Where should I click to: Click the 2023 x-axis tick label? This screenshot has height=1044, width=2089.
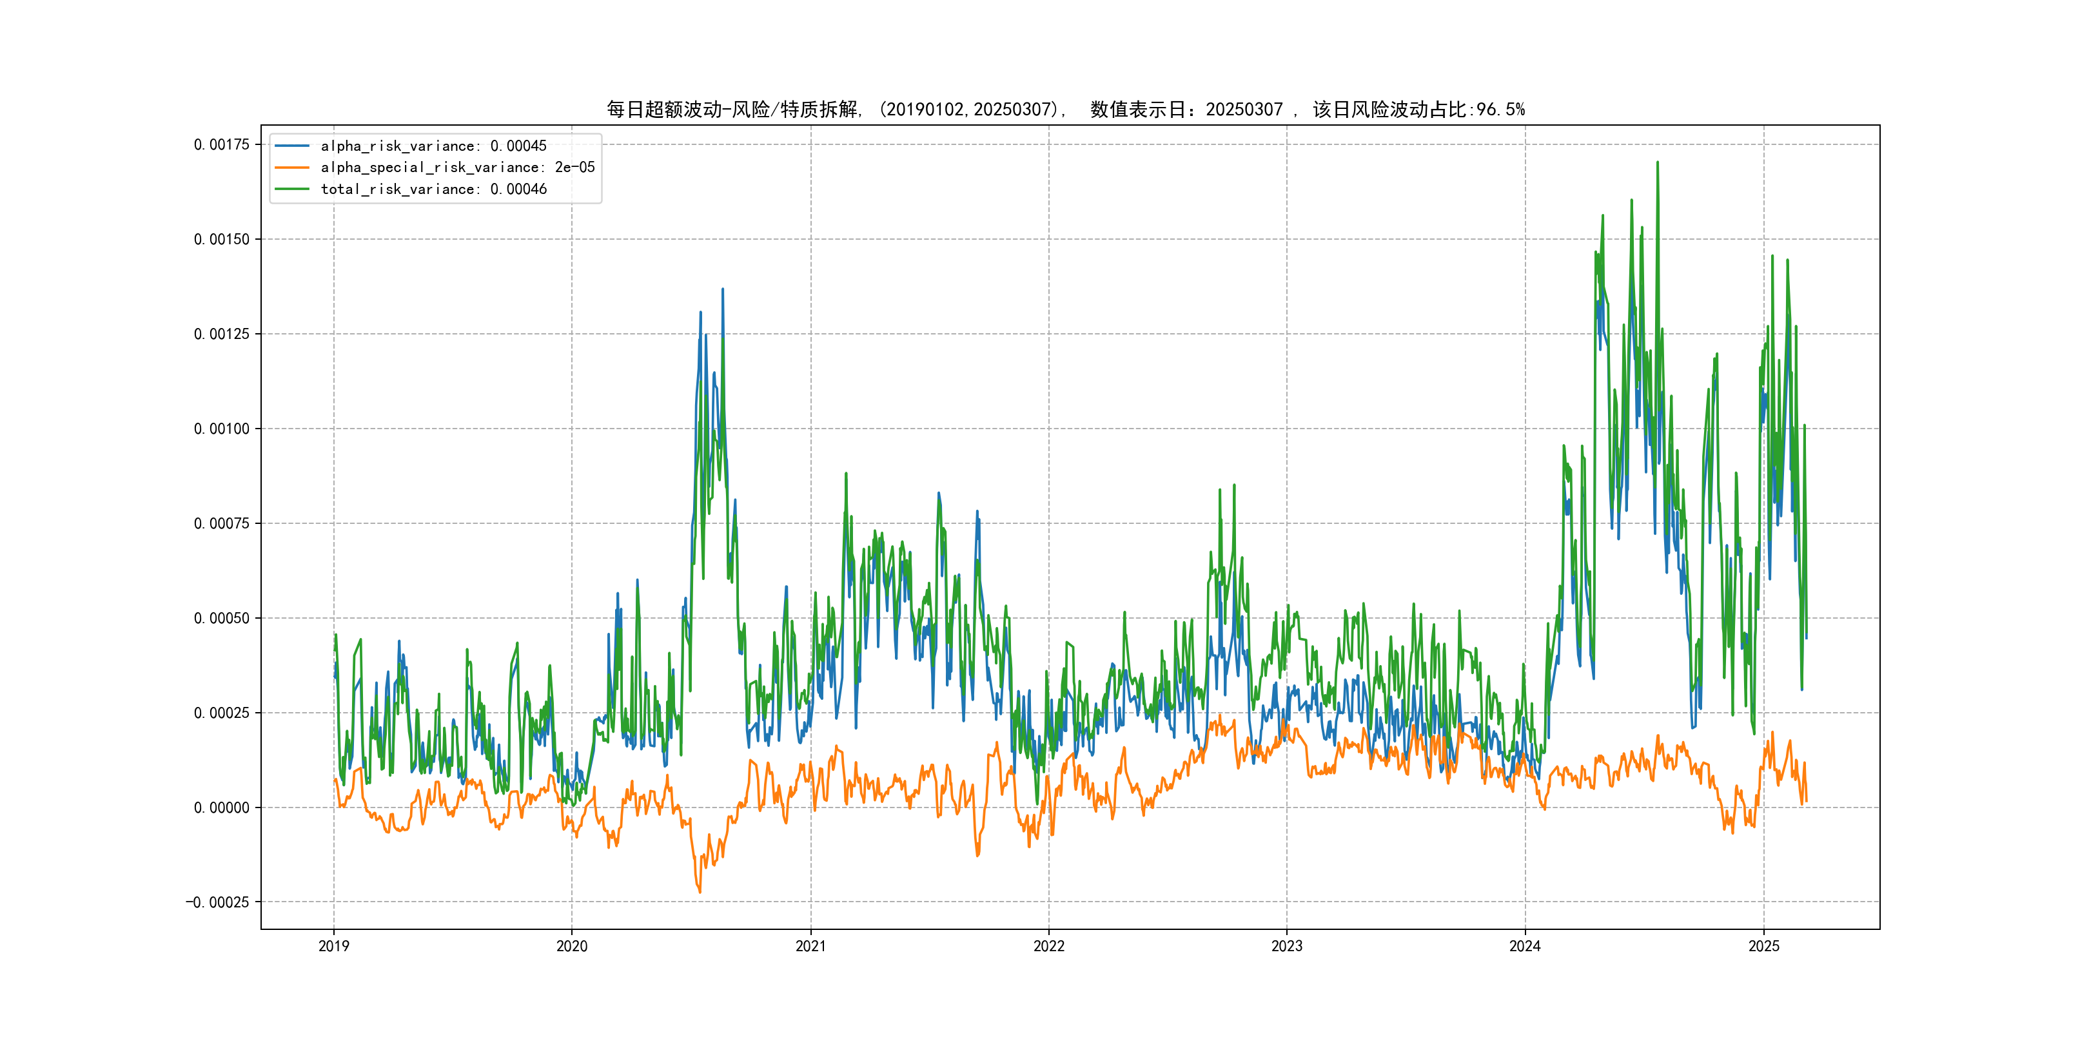[1286, 947]
